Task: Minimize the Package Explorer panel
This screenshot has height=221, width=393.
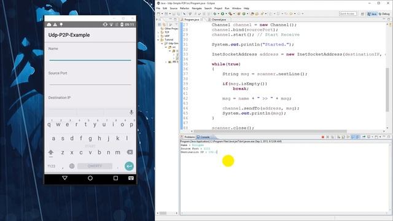Action: coord(171,19)
